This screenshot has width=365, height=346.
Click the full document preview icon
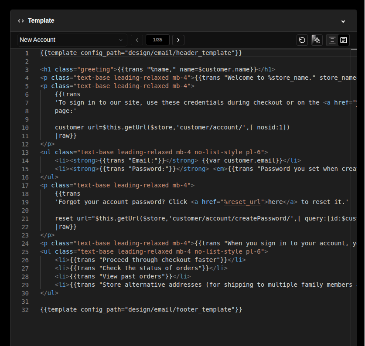tap(343, 40)
